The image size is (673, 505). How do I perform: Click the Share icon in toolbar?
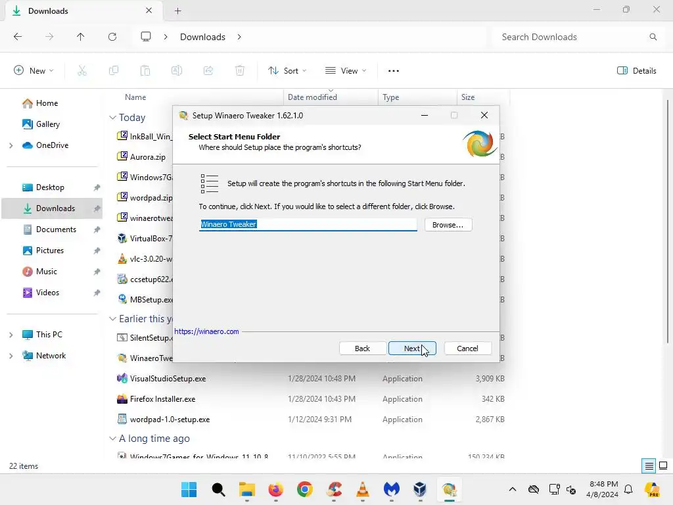tap(208, 71)
